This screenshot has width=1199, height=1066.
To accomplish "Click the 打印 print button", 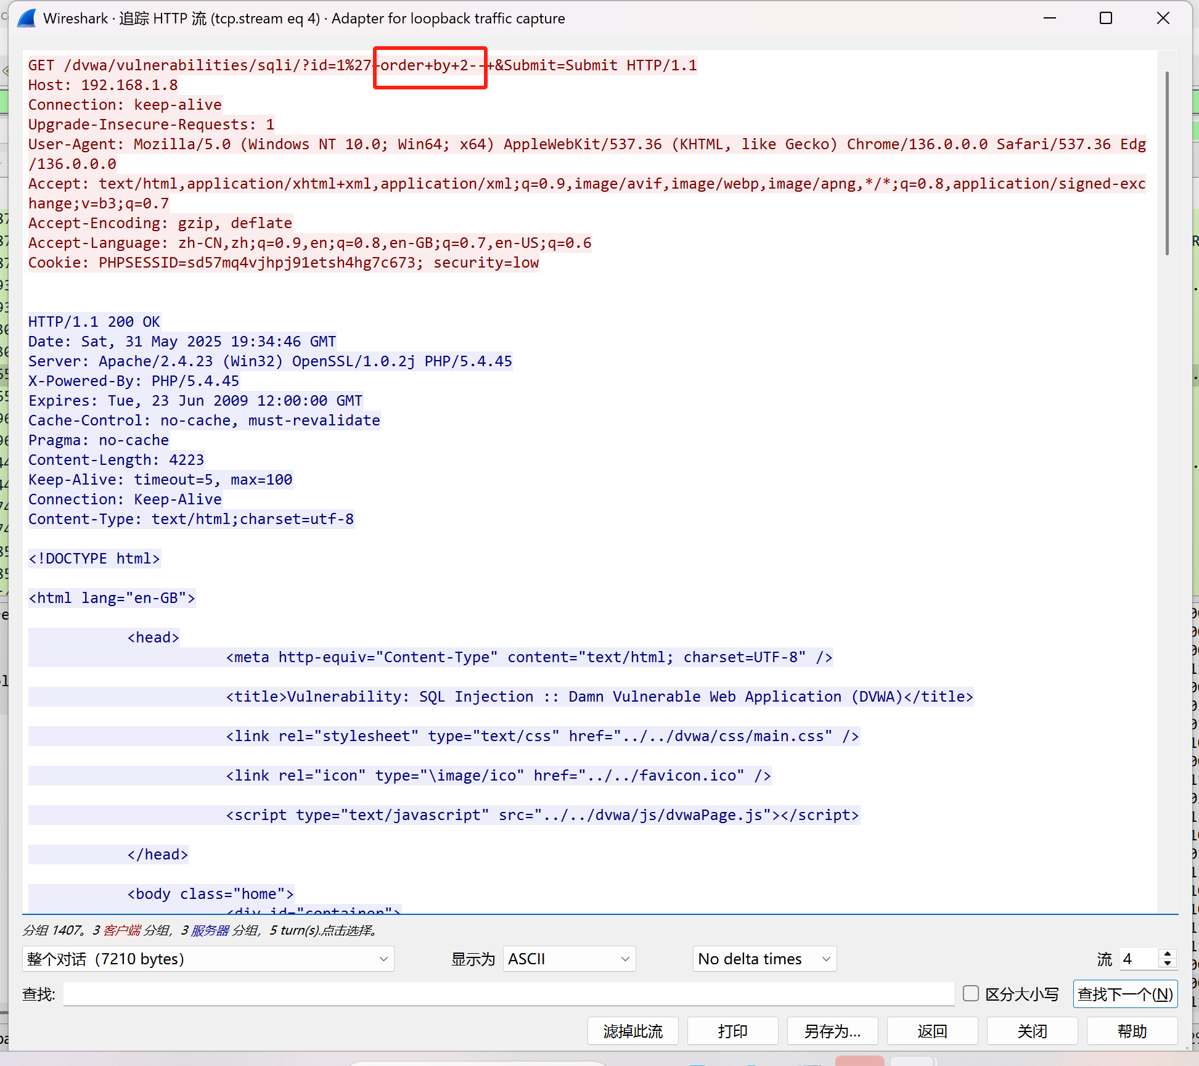I will [x=732, y=1031].
